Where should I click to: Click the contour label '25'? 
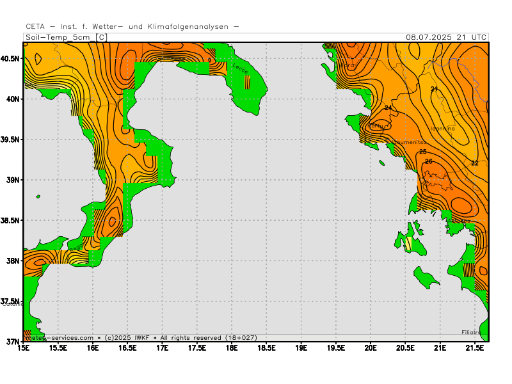pos(423,152)
